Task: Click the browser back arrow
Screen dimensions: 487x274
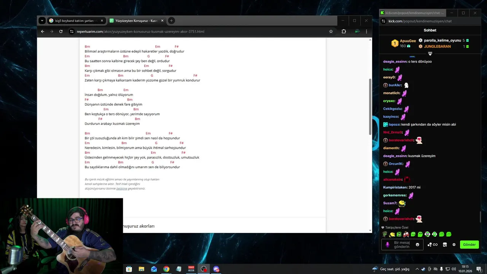Action: pos(43,32)
